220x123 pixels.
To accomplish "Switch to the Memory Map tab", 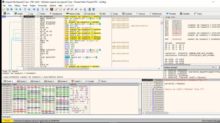I will click(x=73, y=14).
